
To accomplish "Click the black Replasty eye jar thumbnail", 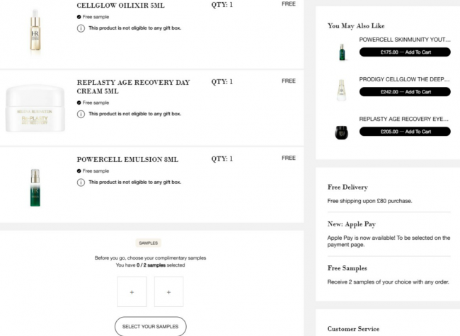I will (x=342, y=132).
